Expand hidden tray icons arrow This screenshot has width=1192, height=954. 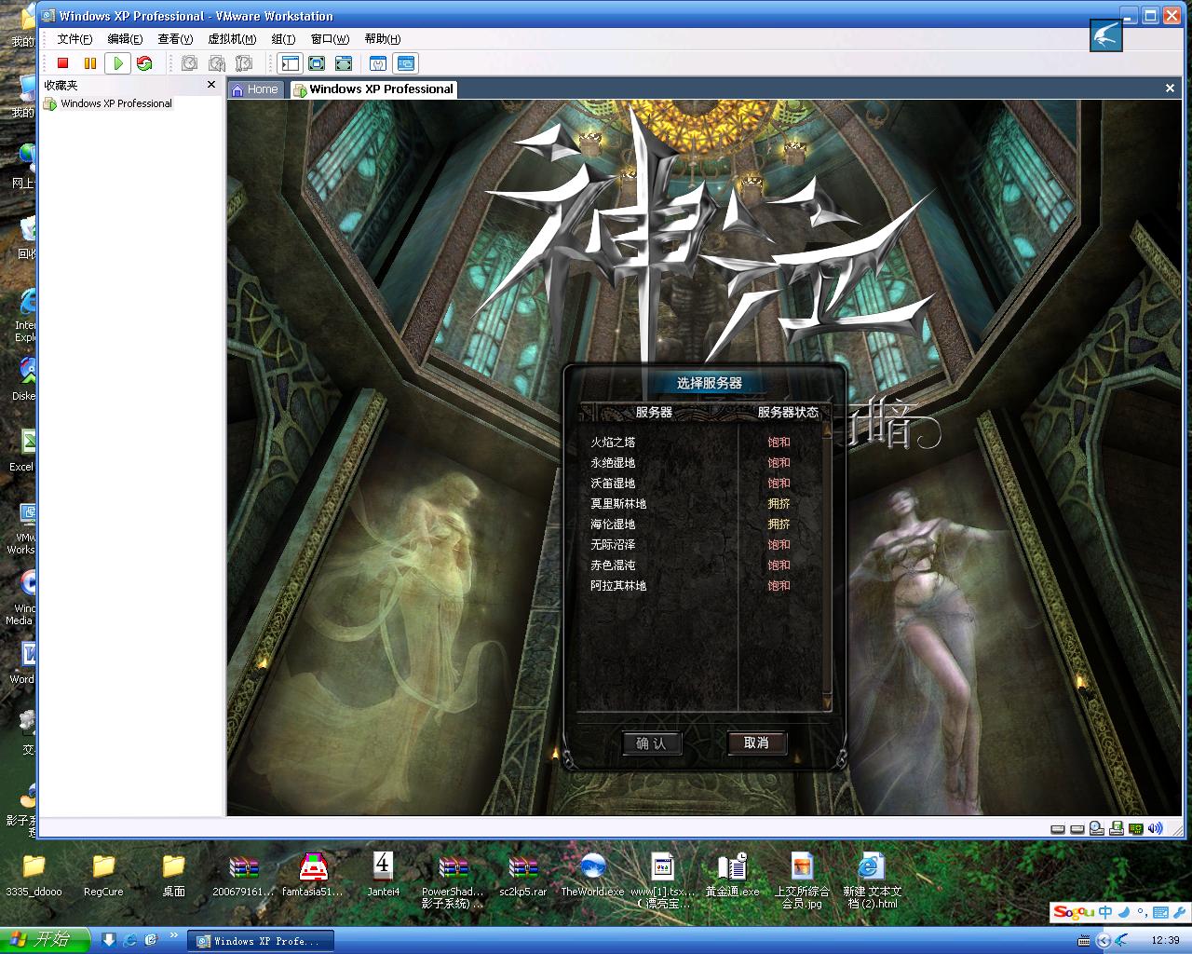pyautogui.click(x=1104, y=941)
